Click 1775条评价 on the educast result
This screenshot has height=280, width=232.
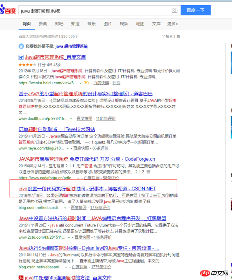tap(100, 208)
